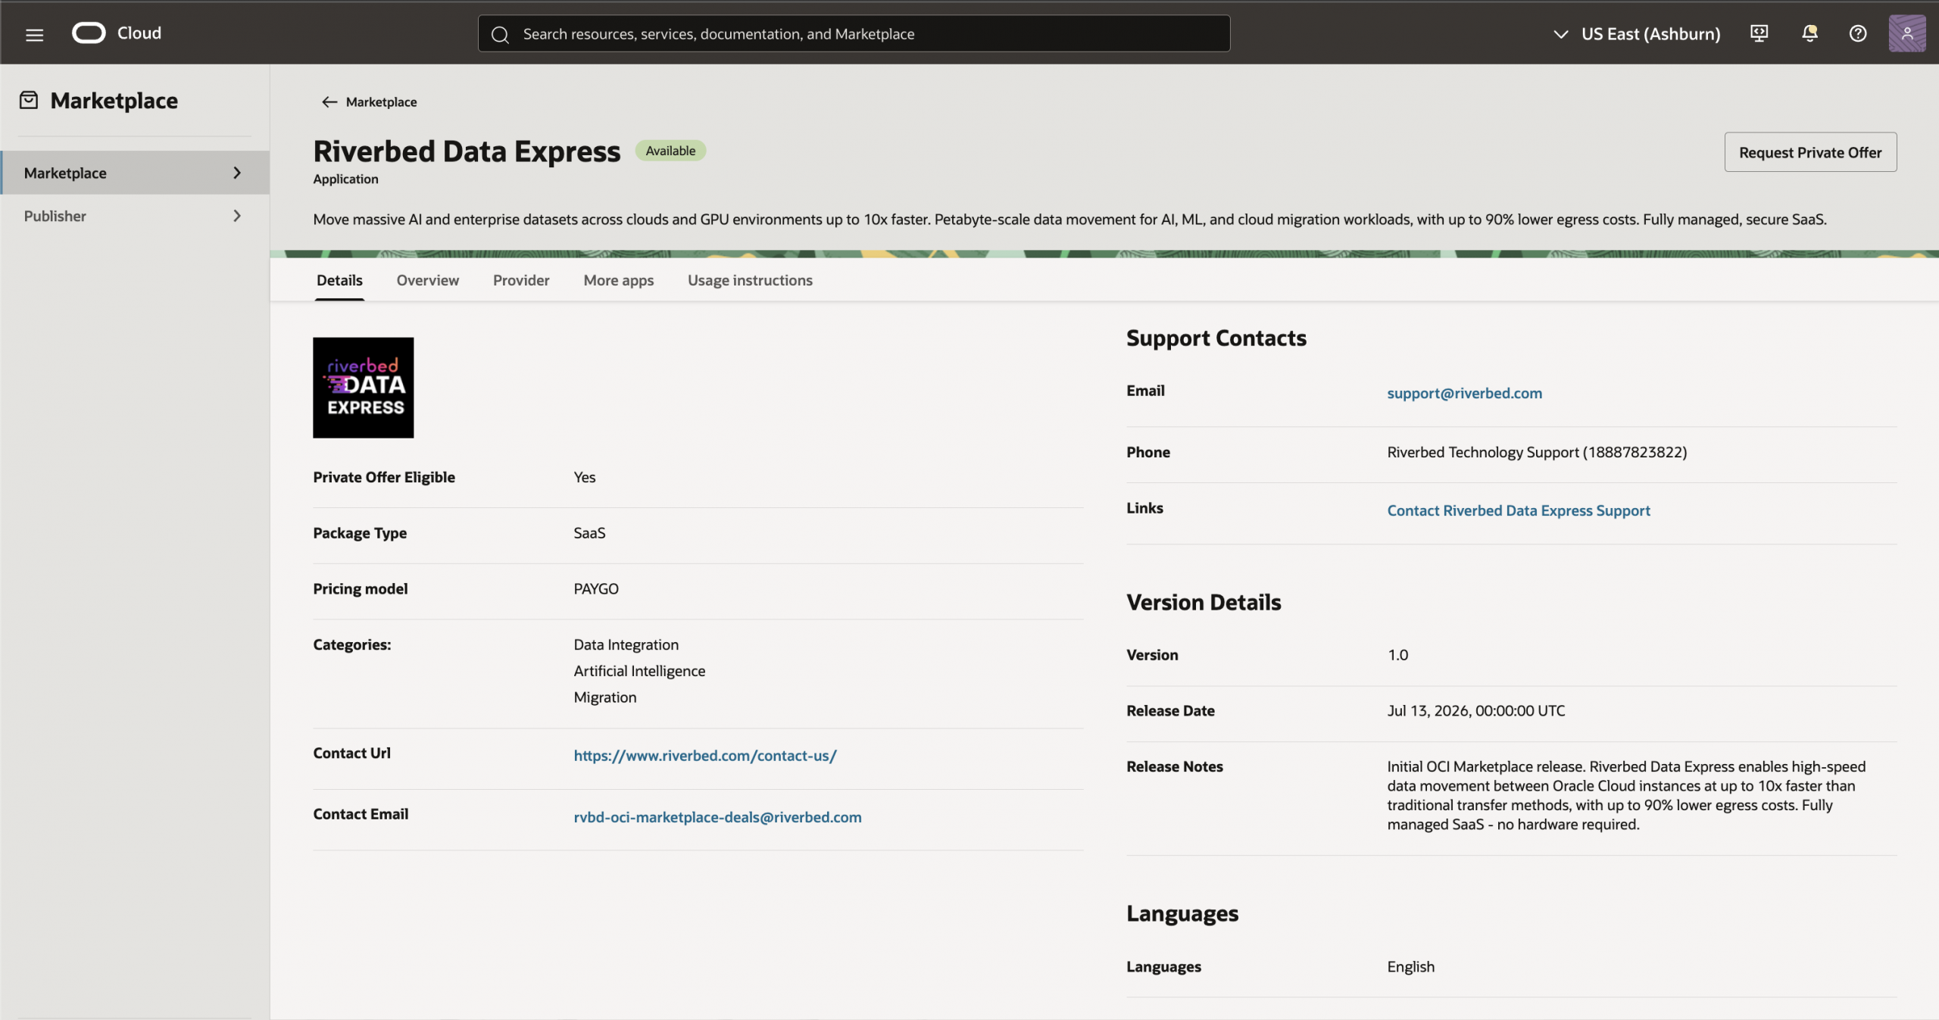Image resolution: width=1939 pixels, height=1020 pixels.
Task: Click the Support Contacts heading
Action: (1216, 338)
